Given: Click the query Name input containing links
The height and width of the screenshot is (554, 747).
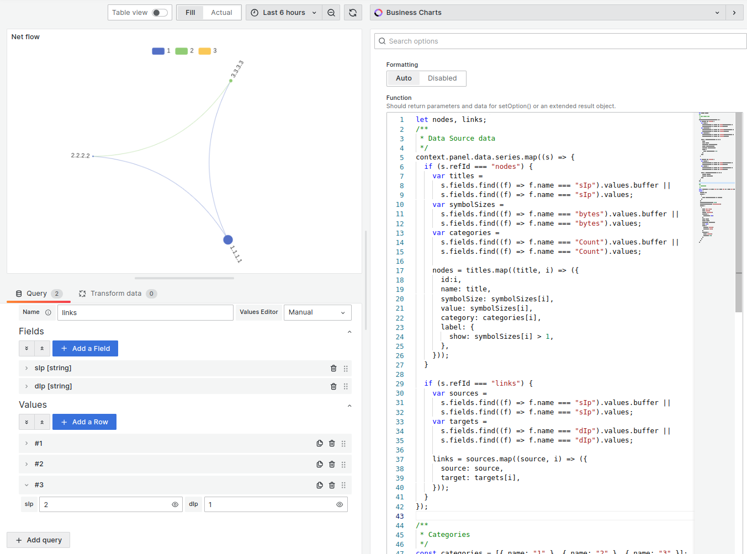Looking at the screenshot, I should point(145,312).
